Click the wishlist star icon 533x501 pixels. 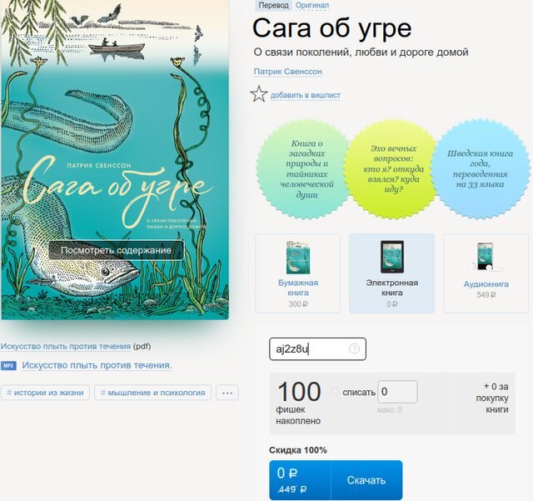(259, 94)
